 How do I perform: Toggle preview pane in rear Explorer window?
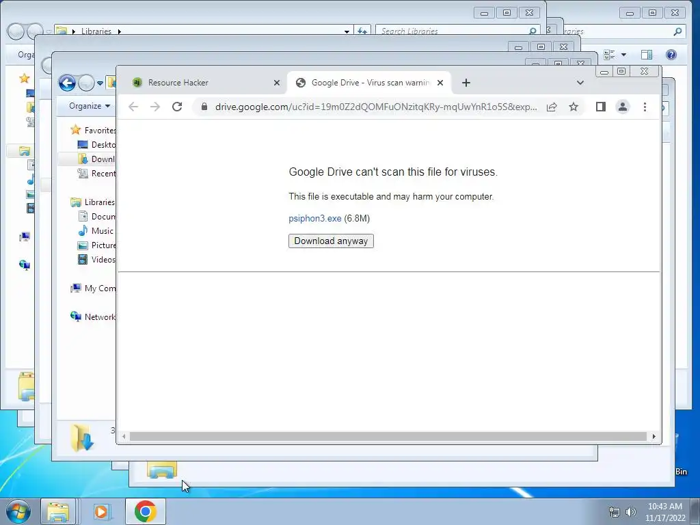coord(647,55)
